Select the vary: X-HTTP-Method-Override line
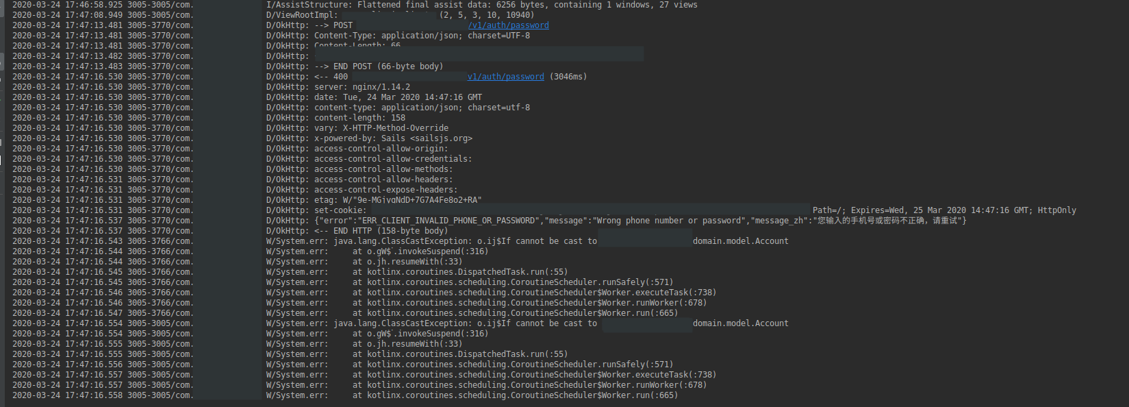Screen dimensions: 1129x407 381,128
